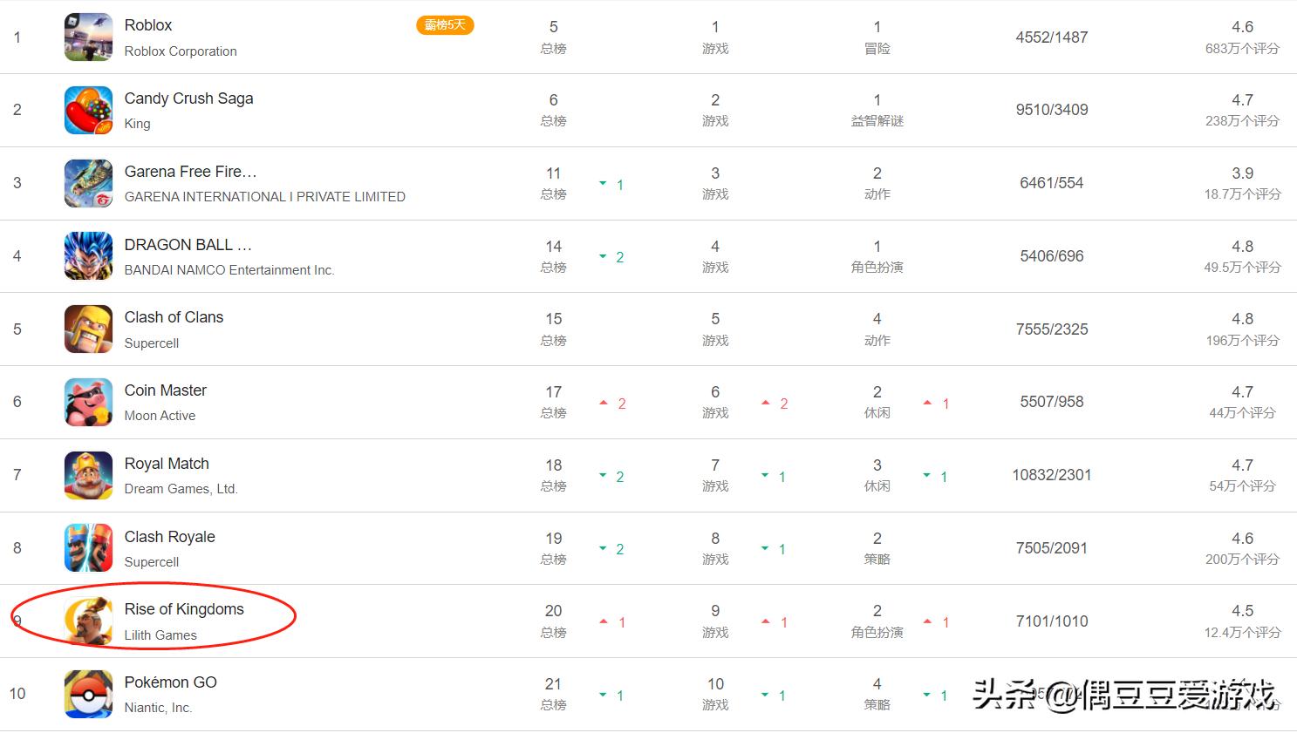
Task: Select 休闲 in the Coin Master row
Action: 877,413
